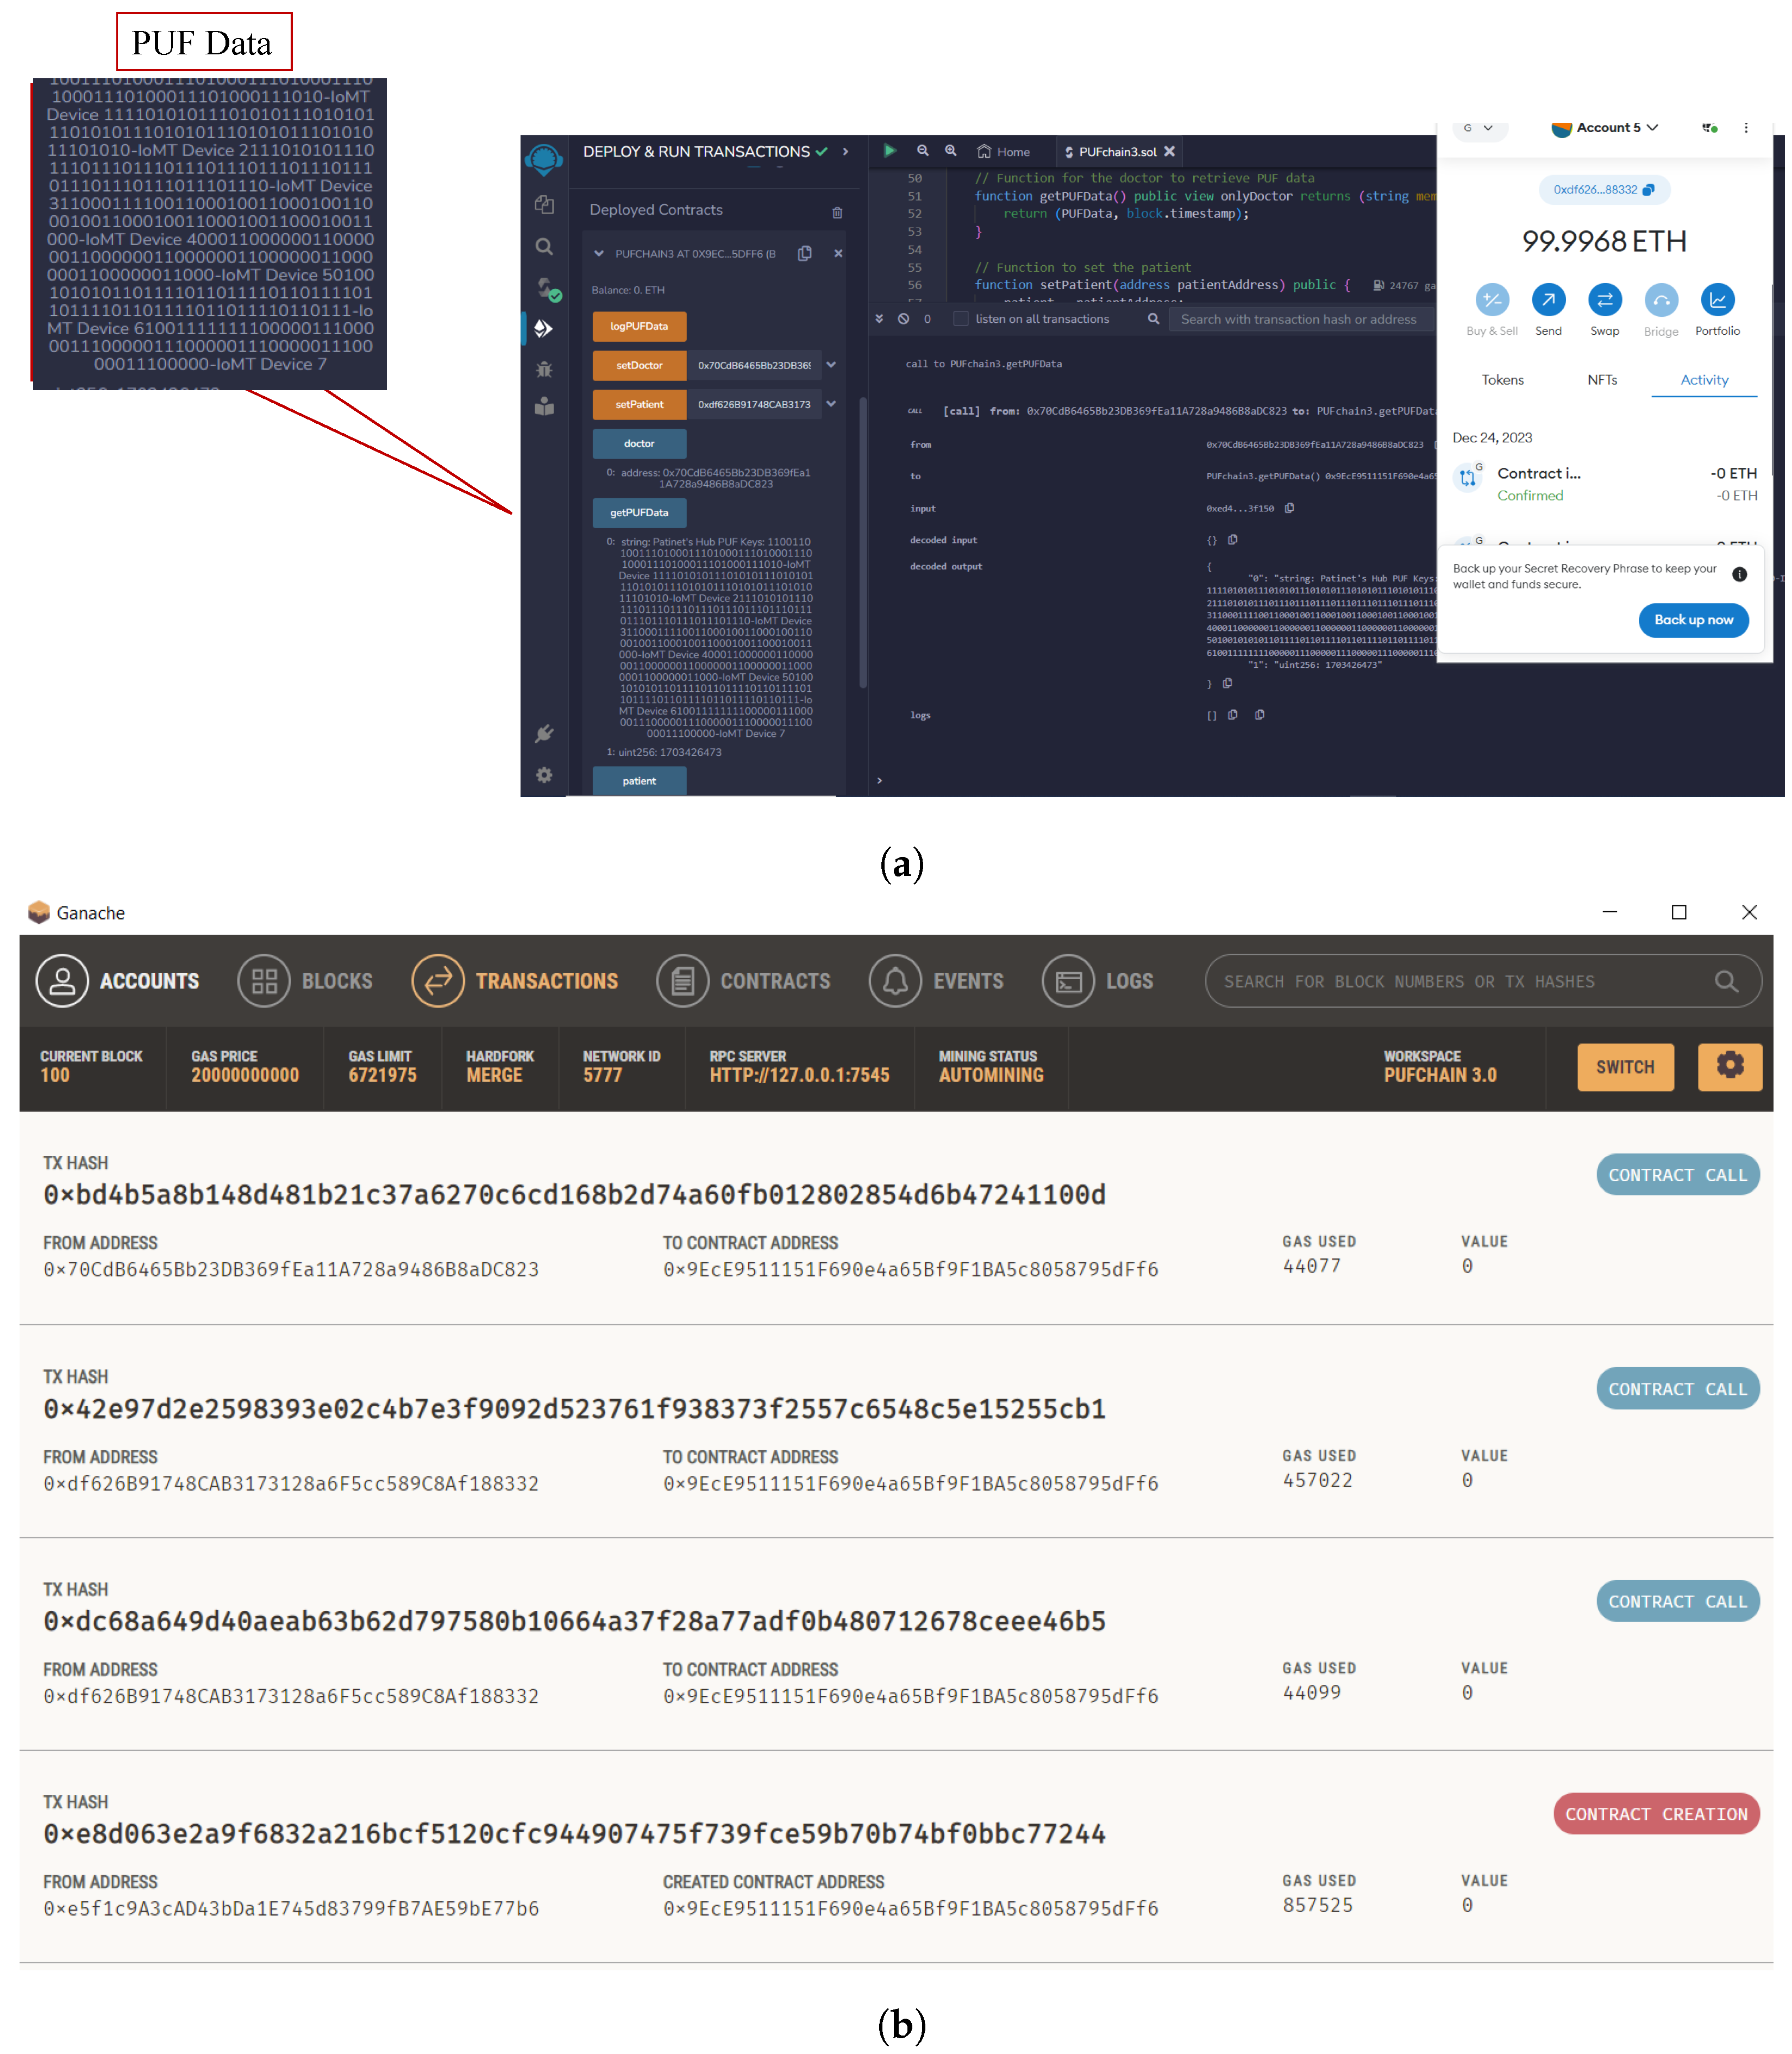
Task: Collapse the PUFCHAIN3 deployed contract
Action: pos(599,254)
